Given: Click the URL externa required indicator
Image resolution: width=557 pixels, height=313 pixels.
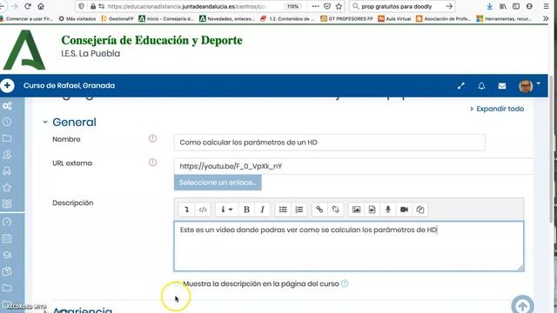Looking at the screenshot, I should pyautogui.click(x=153, y=163).
